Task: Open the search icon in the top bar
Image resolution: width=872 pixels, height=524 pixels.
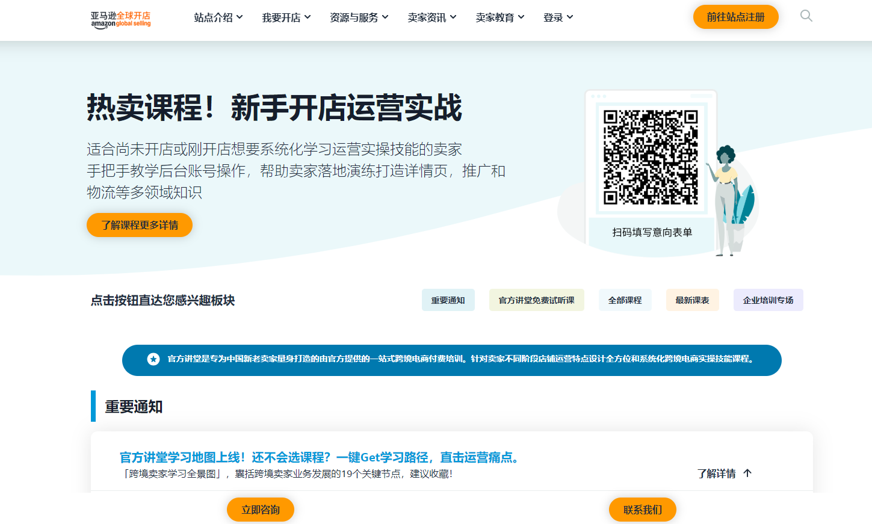Action: click(806, 17)
